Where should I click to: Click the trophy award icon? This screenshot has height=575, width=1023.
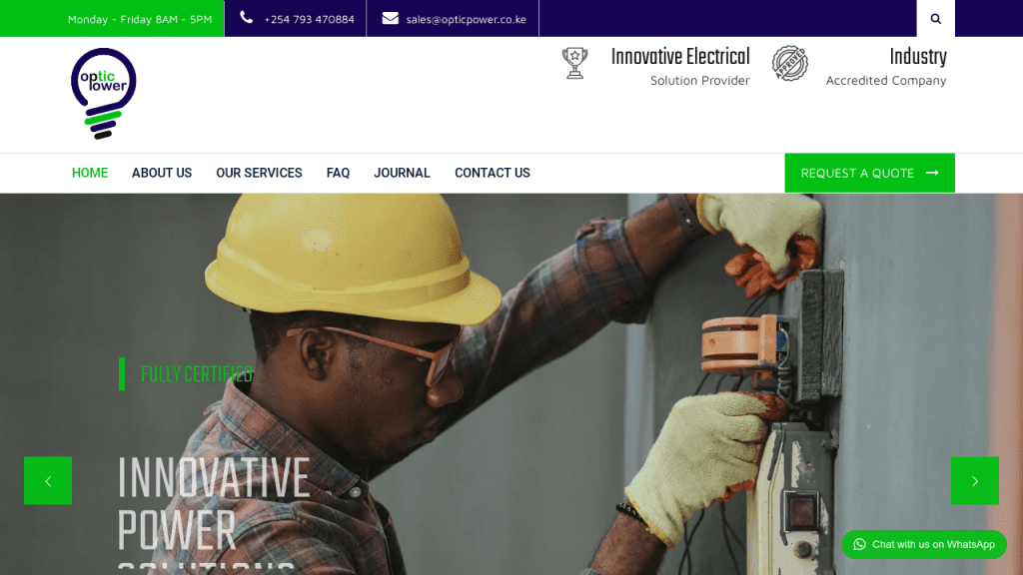pyautogui.click(x=574, y=63)
